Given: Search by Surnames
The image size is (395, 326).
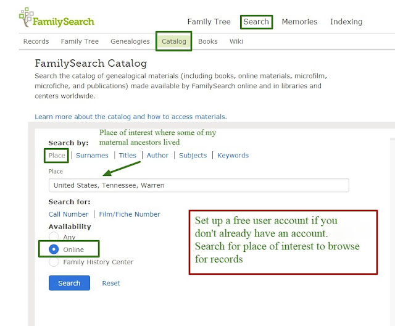Looking at the screenshot, I should pyautogui.click(x=92, y=156).
